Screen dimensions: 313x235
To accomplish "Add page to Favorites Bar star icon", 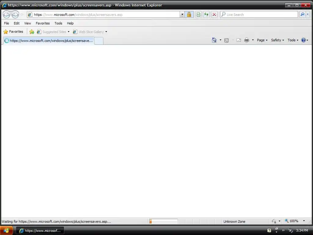I will click(32, 32).
